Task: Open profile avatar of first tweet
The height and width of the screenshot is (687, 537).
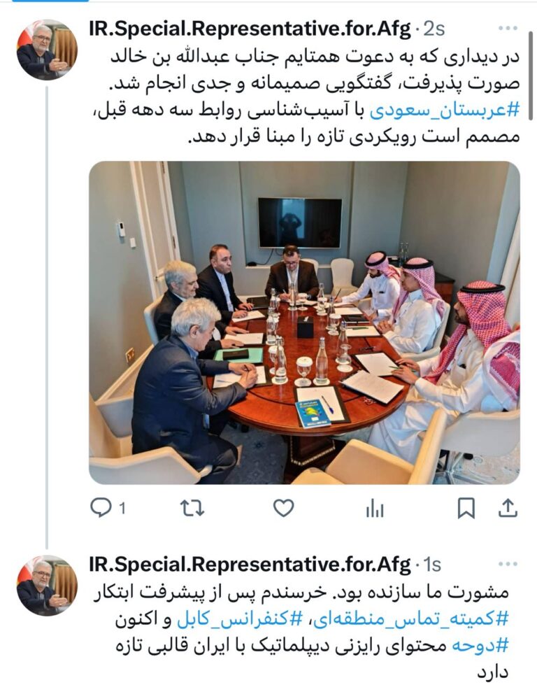Action: click(x=47, y=50)
